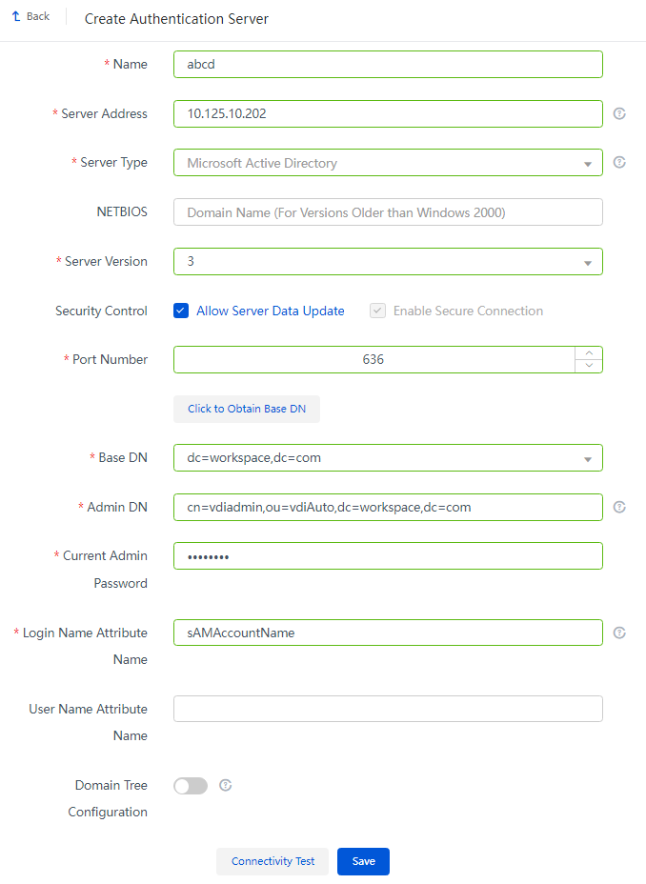Image resolution: width=646 pixels, height=884 pixels.
Task: Select the Current Admin Password field
Action: (388, 556)
